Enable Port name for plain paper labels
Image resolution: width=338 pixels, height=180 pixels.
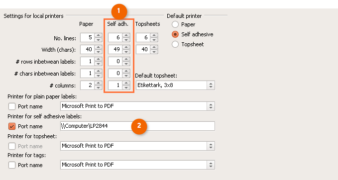point(12,106)
